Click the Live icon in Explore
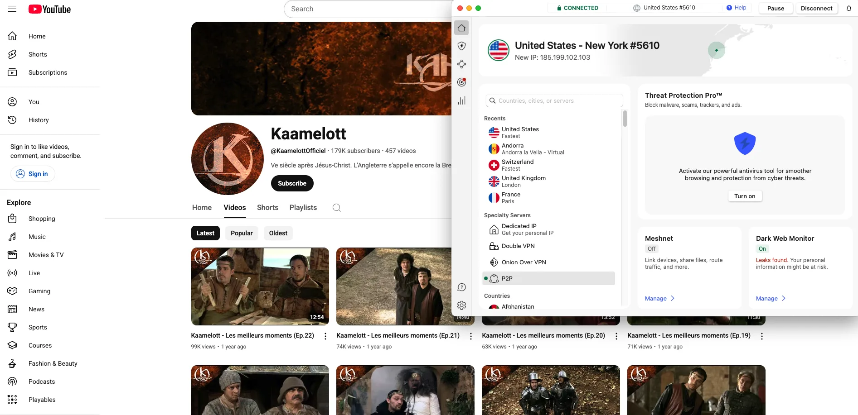Viewport: 858px width, 415px height. coord(12,273)
